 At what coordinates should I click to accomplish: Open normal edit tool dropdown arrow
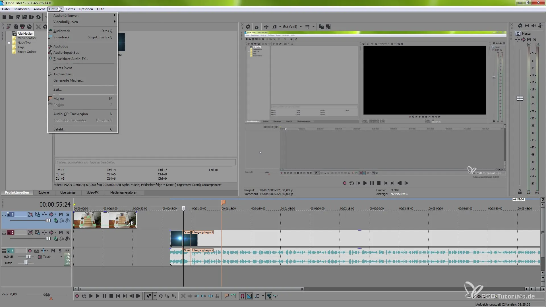pos(155,296)
